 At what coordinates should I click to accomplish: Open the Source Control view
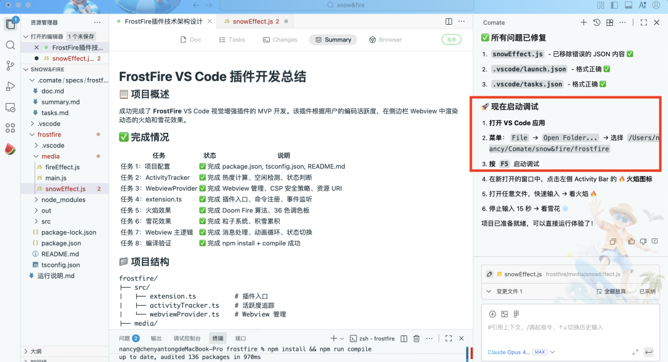point(11,65)
